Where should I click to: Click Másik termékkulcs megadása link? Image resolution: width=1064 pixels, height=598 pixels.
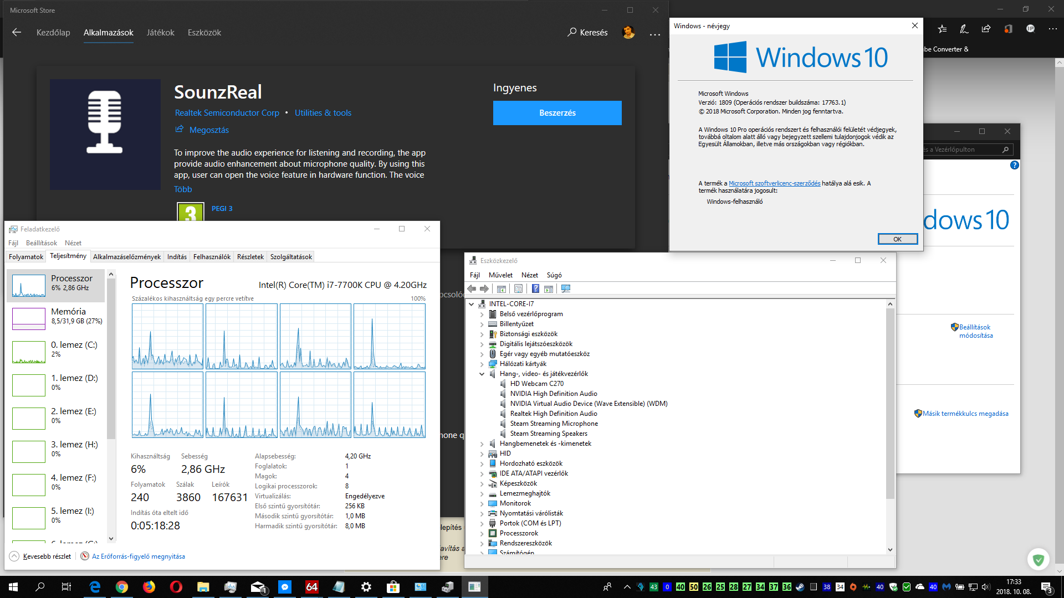(x=965, y=414)
